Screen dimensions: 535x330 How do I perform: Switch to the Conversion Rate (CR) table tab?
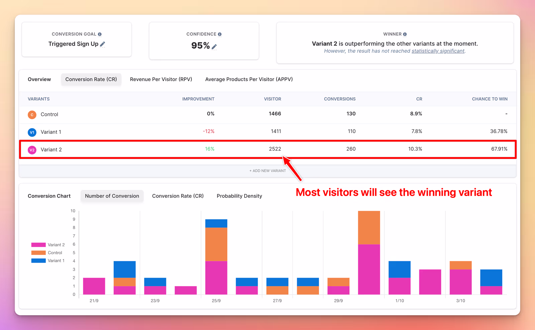click(91, 79)
